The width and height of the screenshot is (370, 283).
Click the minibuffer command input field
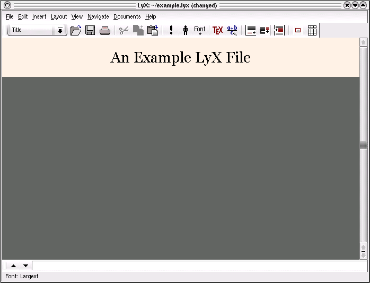[195, 266]
